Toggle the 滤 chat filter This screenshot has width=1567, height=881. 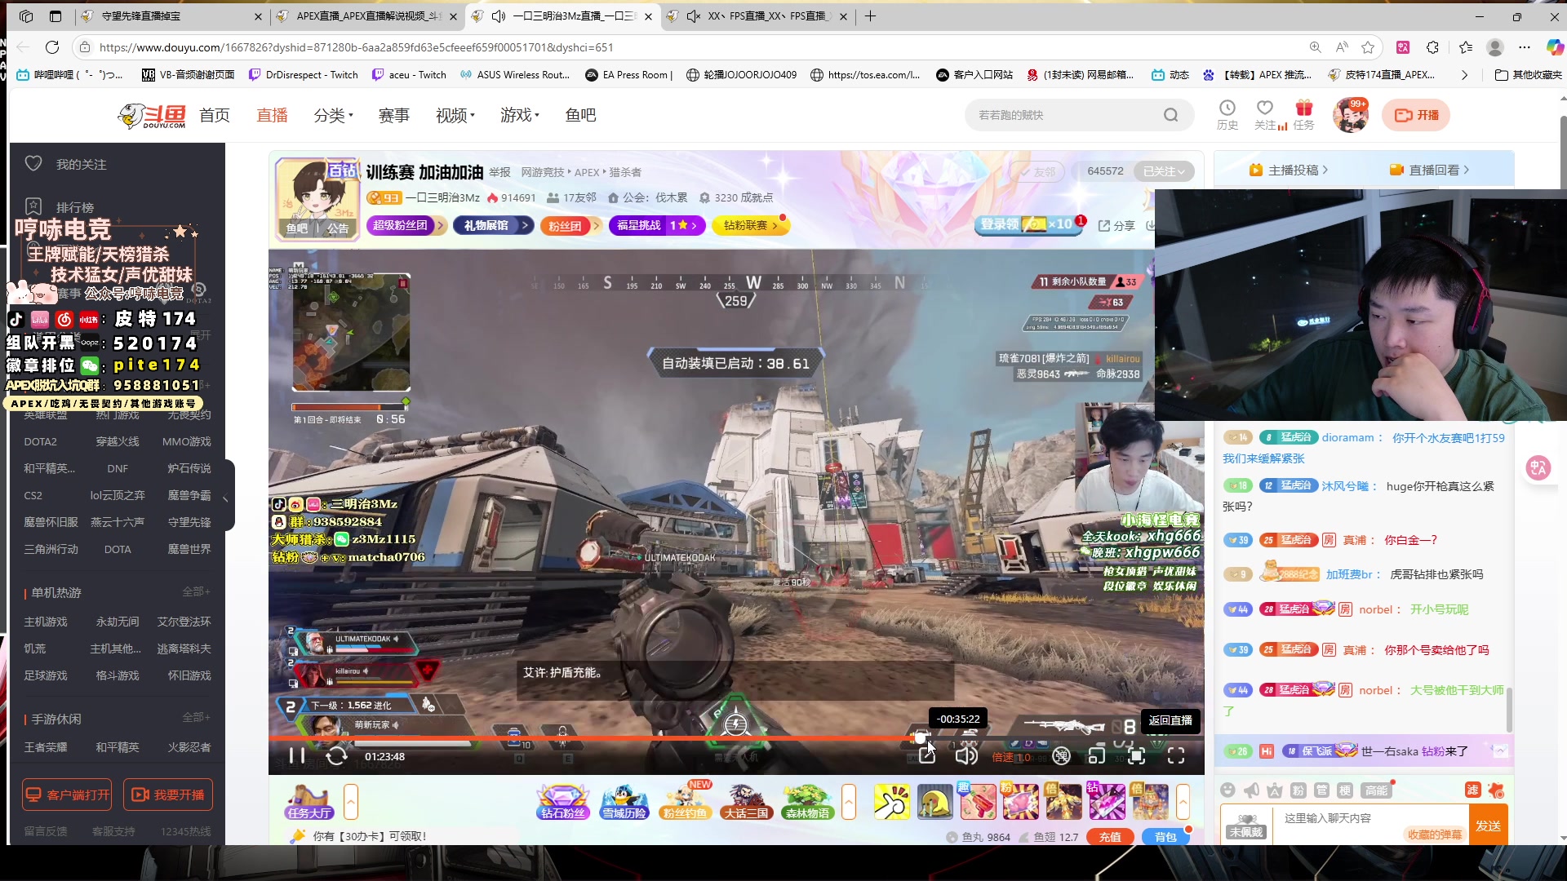pyautogui.click(x=1472, y=790)
